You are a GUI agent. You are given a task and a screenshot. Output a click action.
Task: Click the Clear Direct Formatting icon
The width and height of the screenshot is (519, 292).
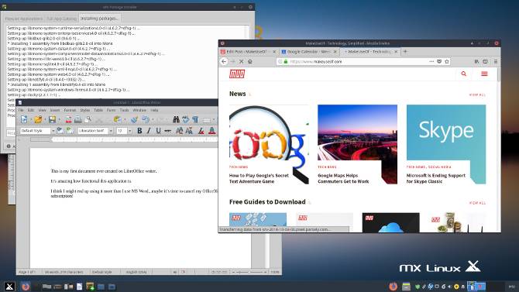pos(201,131)
